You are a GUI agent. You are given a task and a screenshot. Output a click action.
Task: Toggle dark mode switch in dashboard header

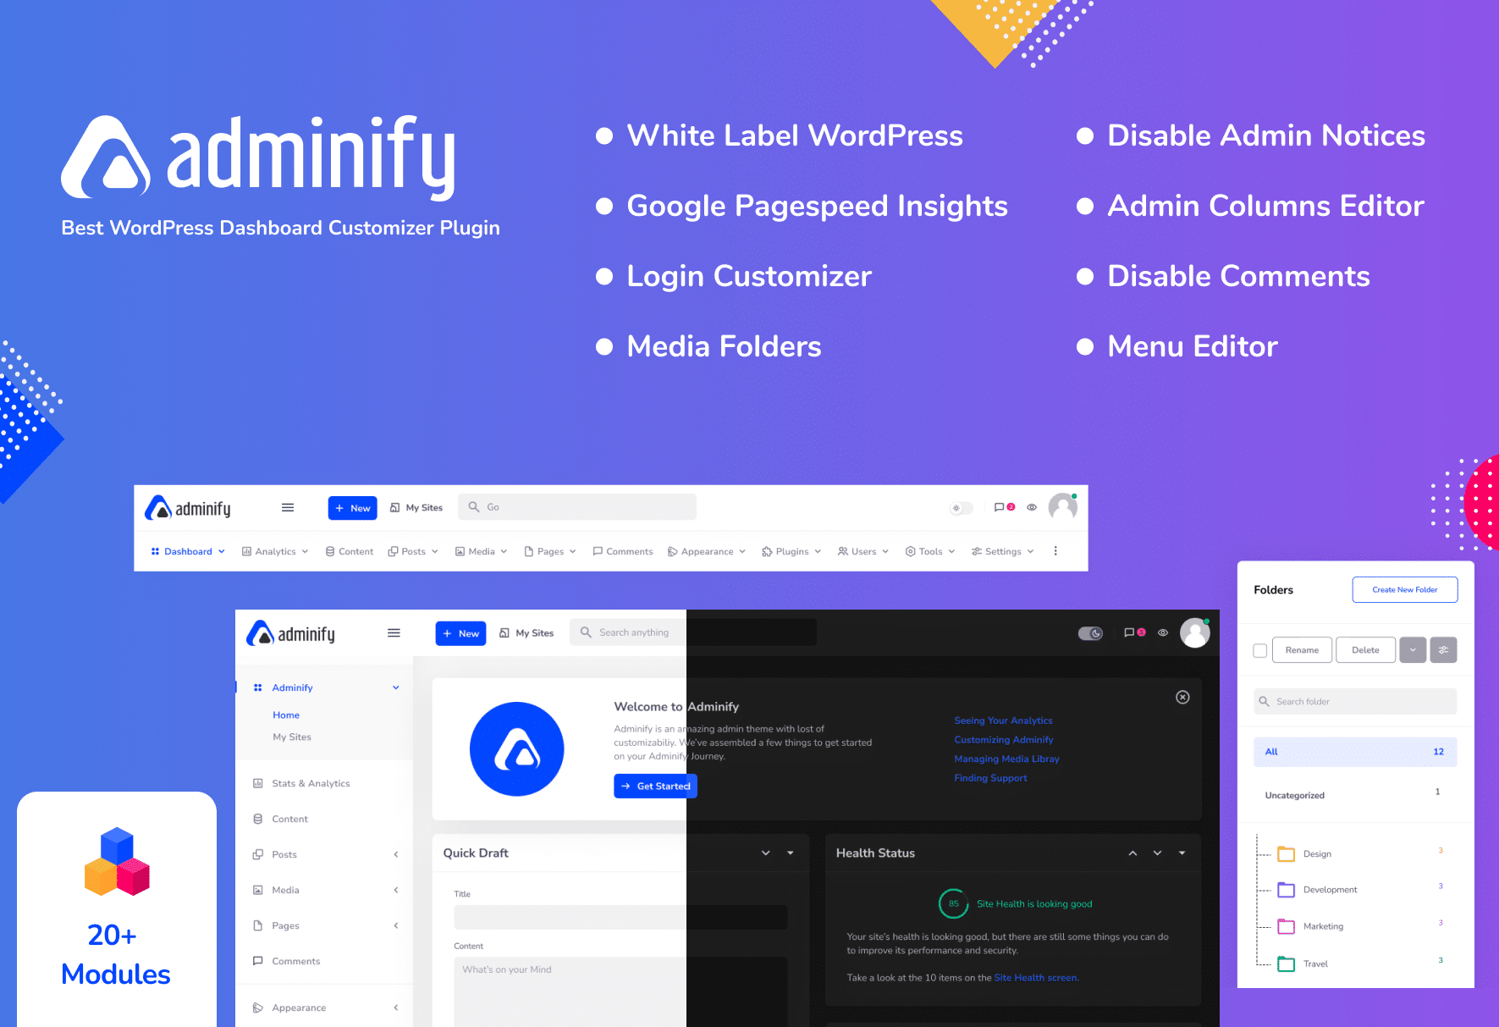pos(1090,633)
